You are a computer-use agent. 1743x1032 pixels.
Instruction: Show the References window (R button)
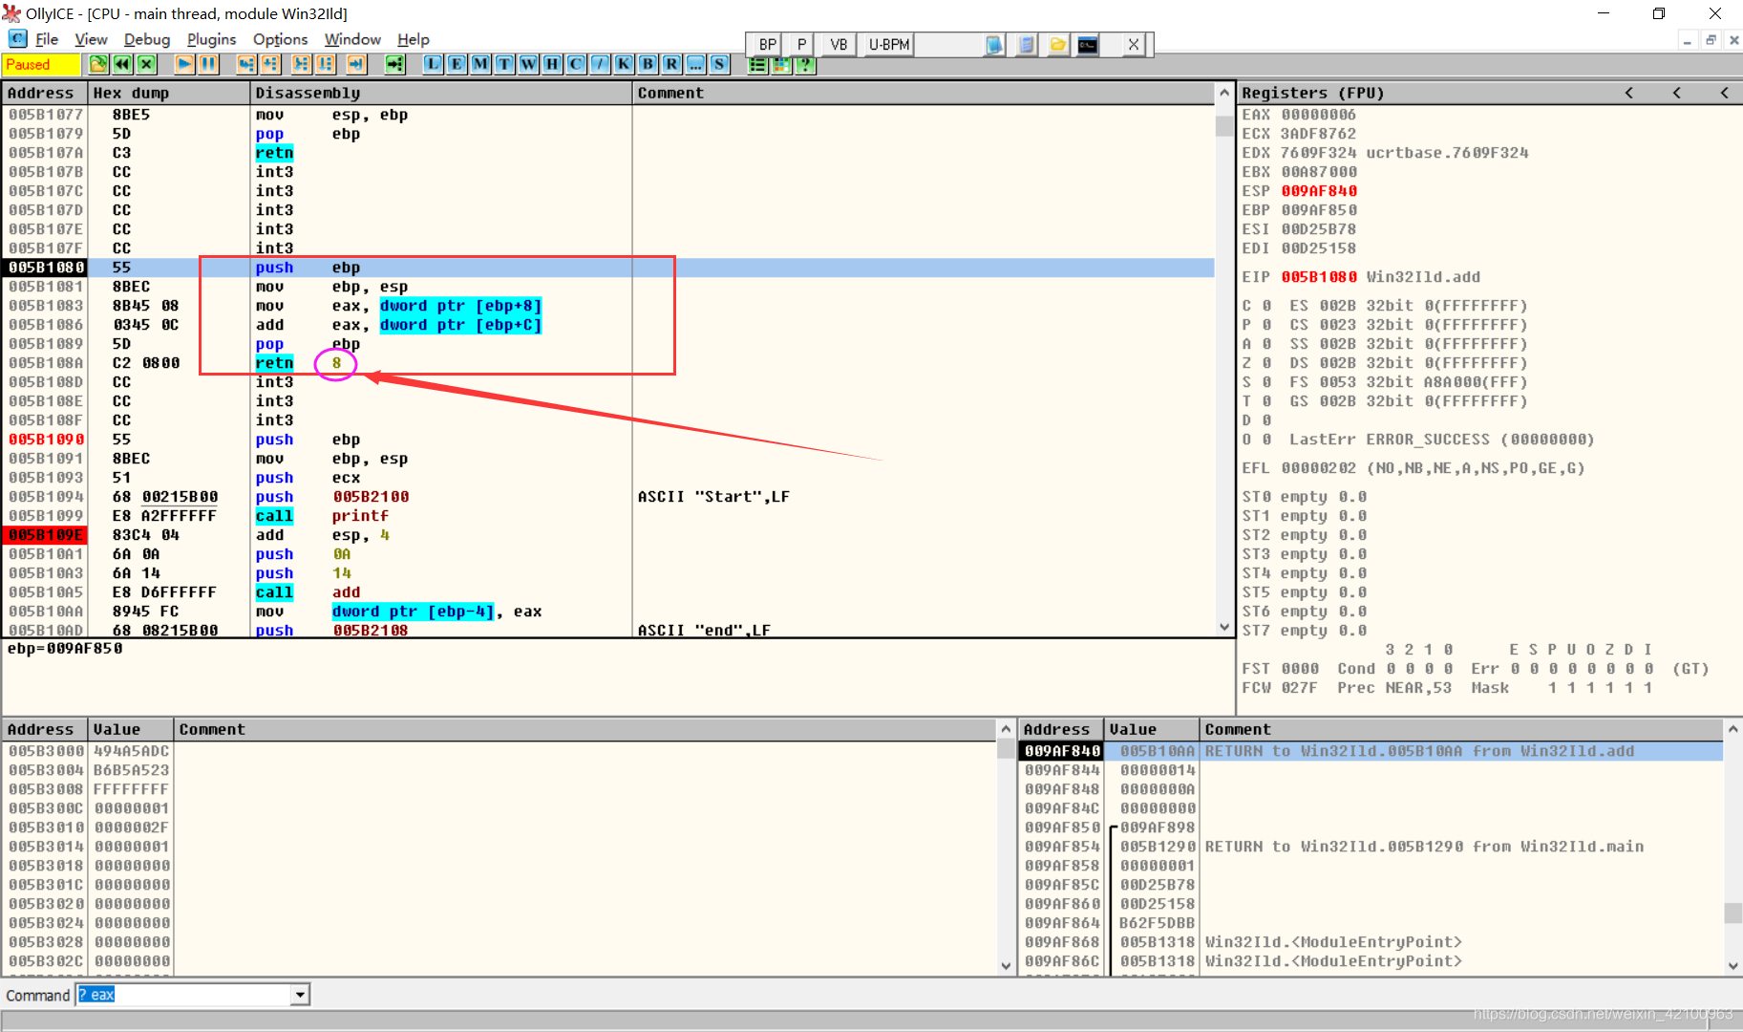[672, 64]
